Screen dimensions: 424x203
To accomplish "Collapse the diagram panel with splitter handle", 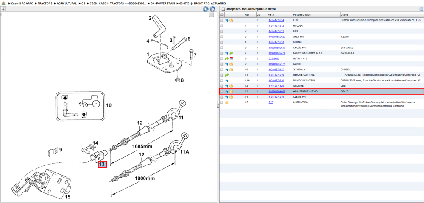I will click(x=218, y=105).
